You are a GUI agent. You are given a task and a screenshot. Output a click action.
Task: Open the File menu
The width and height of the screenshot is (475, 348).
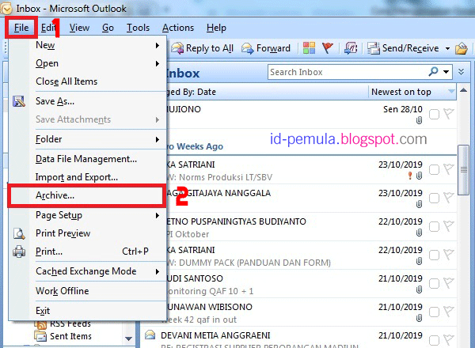point(21,28)
